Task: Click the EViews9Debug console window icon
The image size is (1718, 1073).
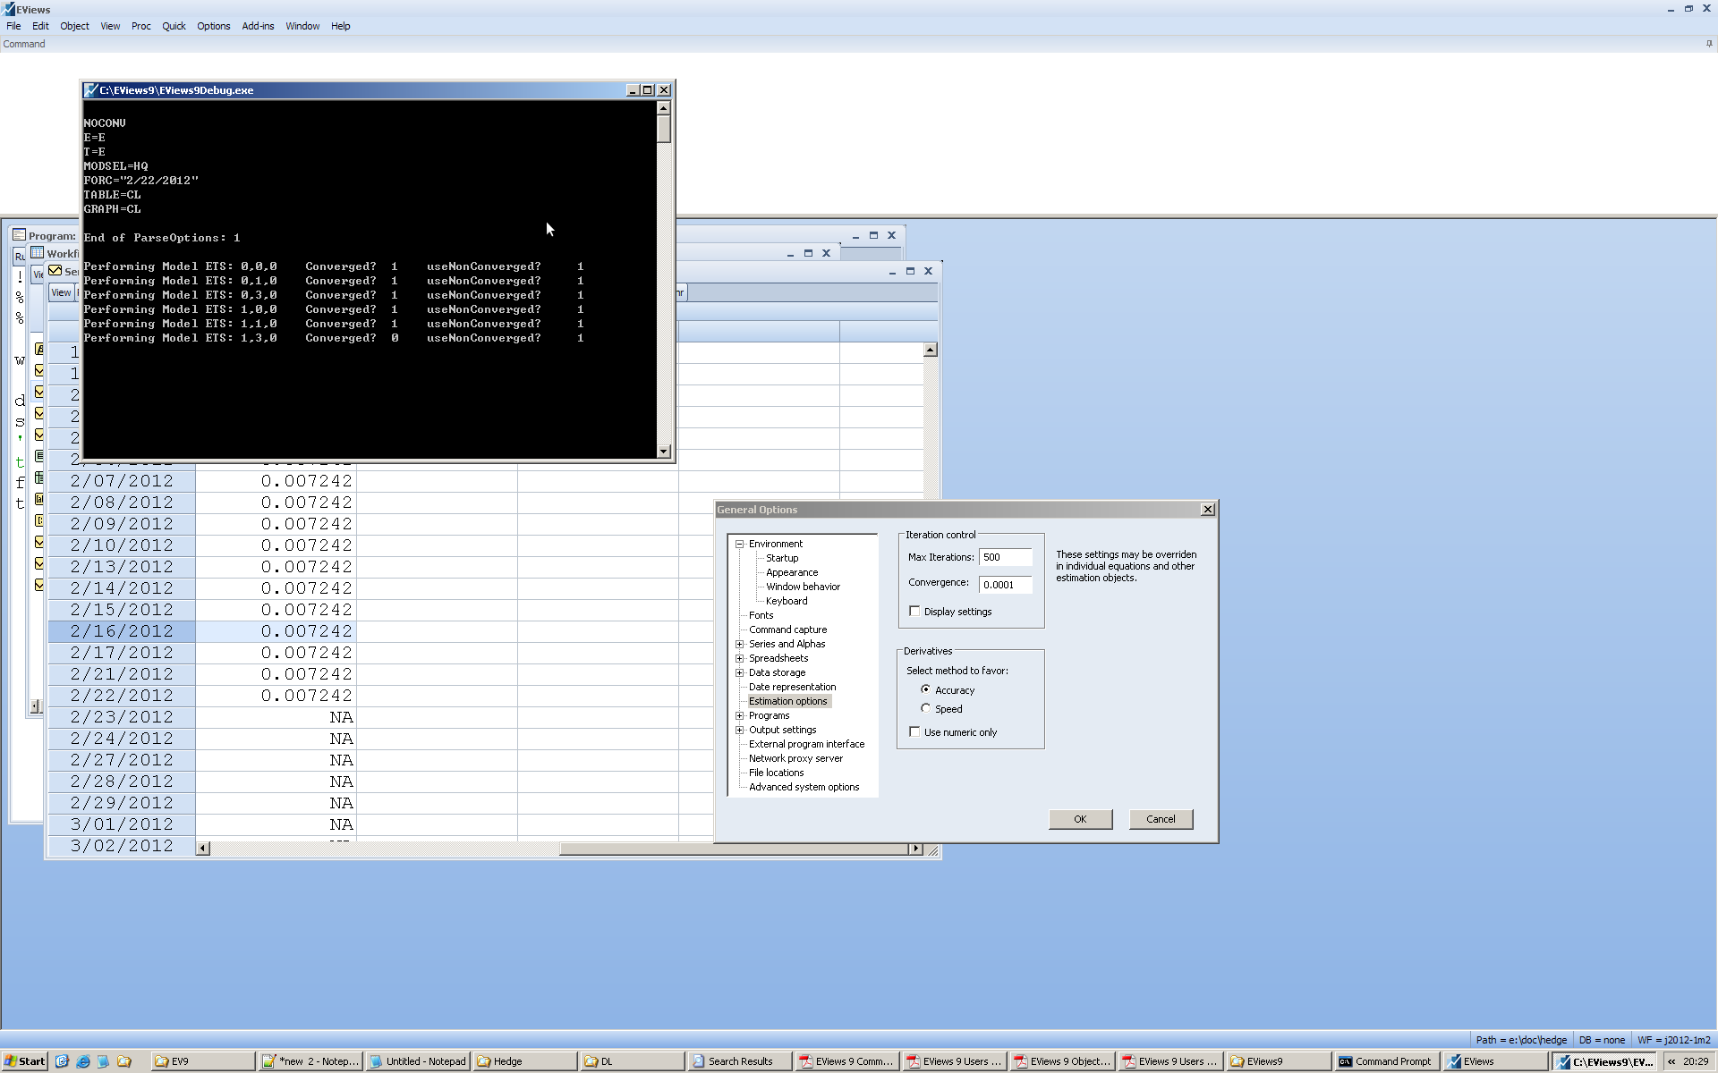Action: (x=90, y=90)
